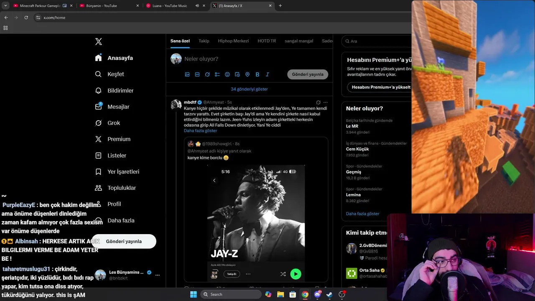This screenshot has height=301, width=535.
Task: Add a poll to the new post
Action: 217,74
